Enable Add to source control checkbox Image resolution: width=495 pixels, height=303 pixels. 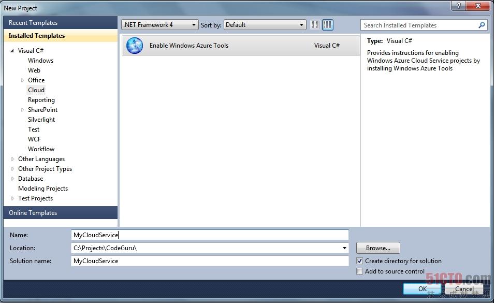coord(360,271)
